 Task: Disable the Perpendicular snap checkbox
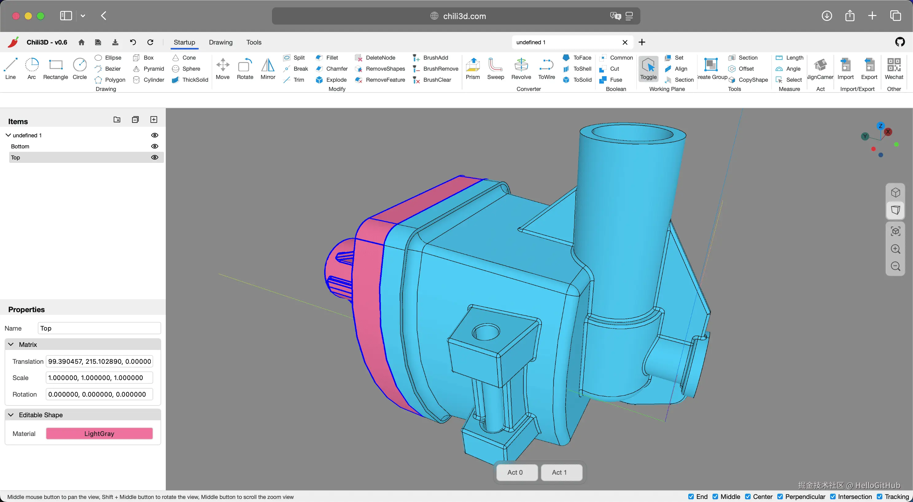point(780,497)
